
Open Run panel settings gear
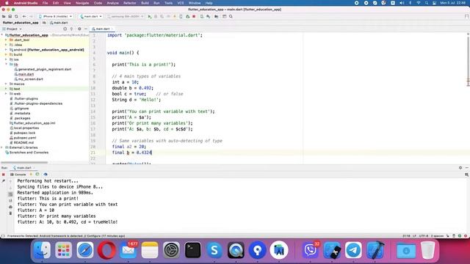(460, 168)
